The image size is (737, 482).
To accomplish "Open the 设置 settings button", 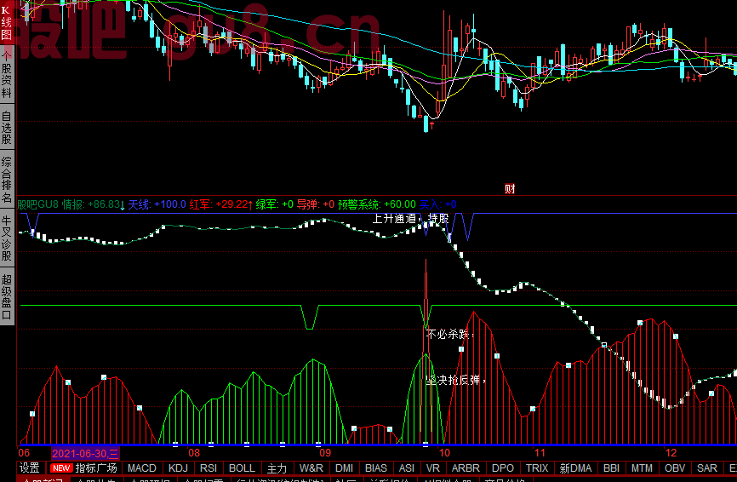I will pos(30,468).
